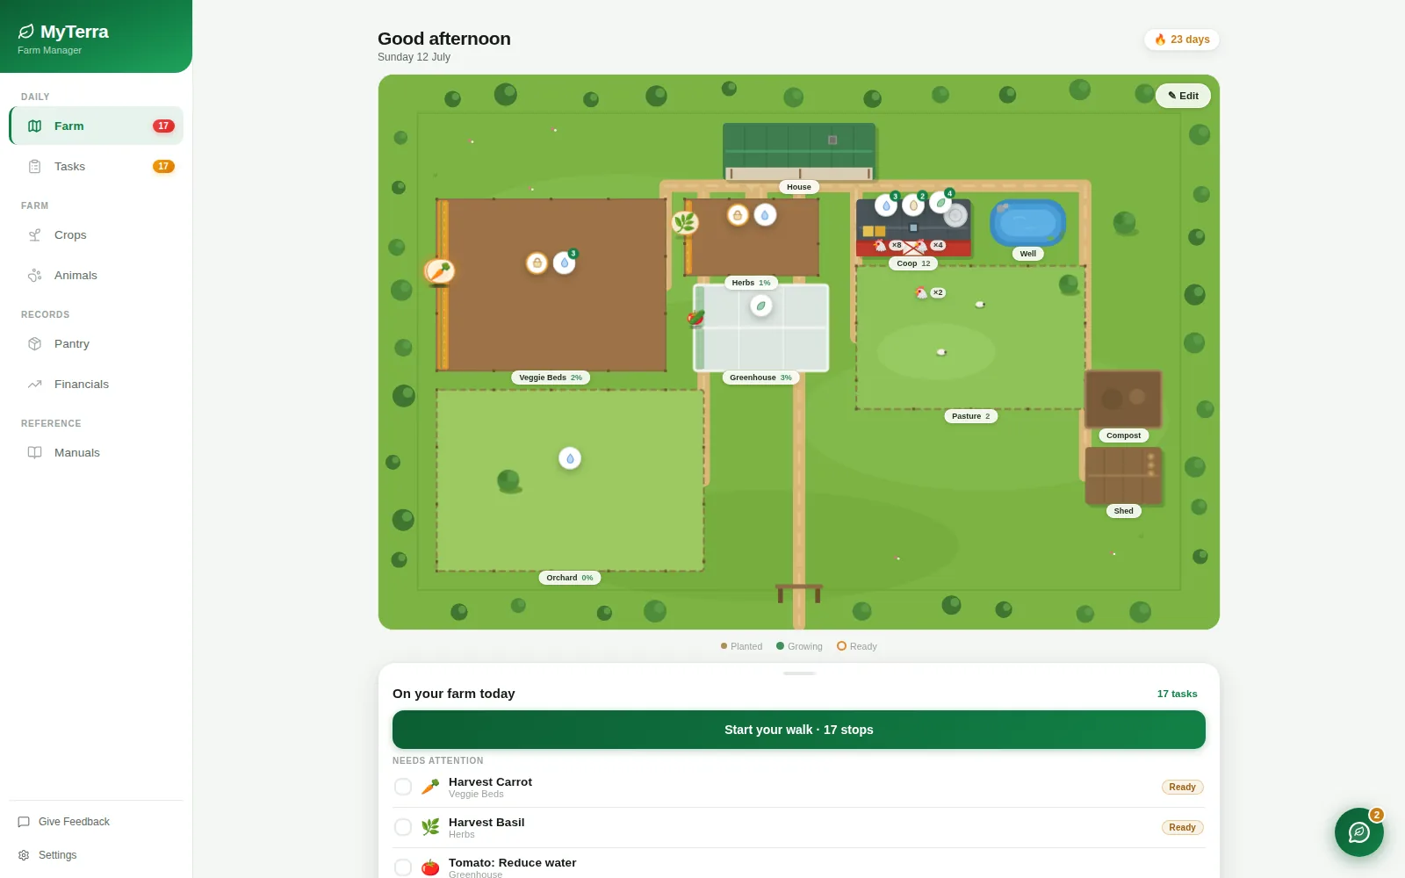Click the carrot icon on Veggie Beds
The height and width of the screenshot is (878, 1405).
point(439,271)
